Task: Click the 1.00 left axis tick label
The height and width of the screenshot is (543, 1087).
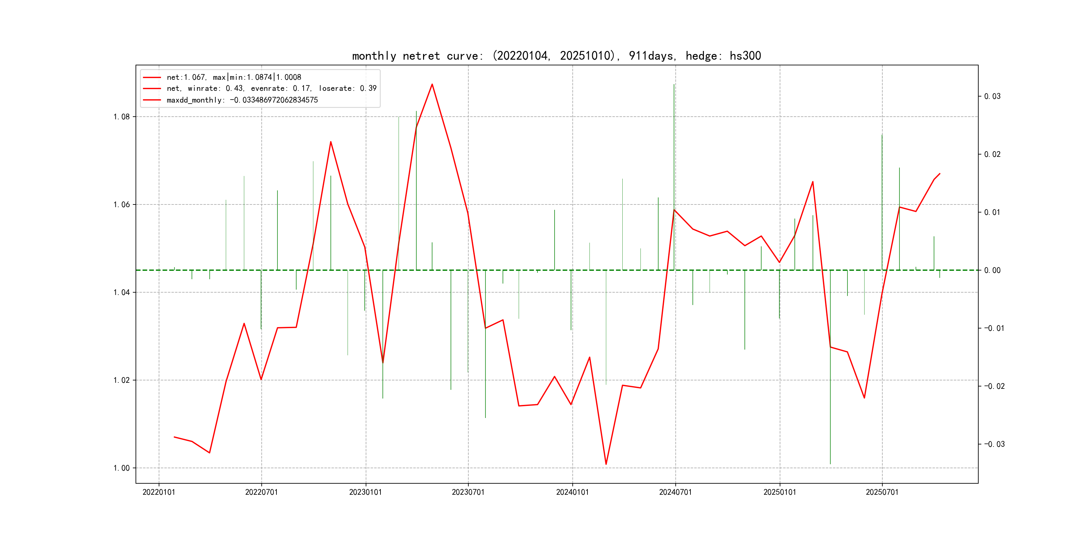Action: [x=121, y=468]
